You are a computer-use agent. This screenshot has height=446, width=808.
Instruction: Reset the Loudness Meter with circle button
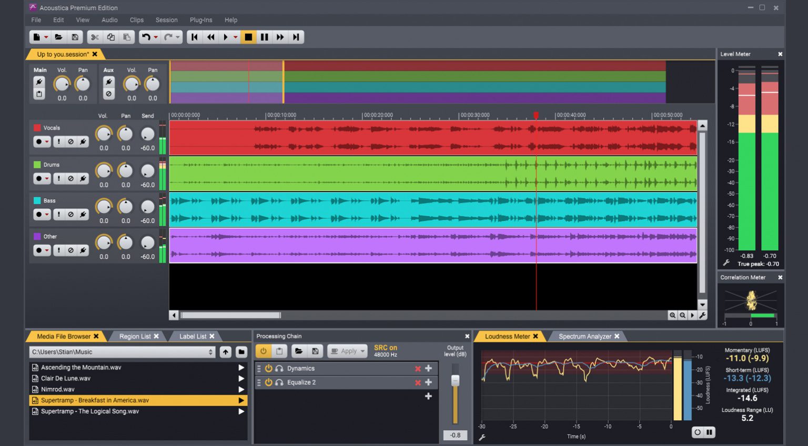click(x=698, y=432)
